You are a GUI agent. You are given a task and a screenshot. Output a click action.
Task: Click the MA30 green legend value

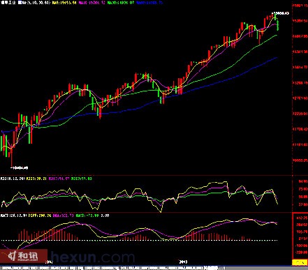pyautogui.click(x=121, y=3)
